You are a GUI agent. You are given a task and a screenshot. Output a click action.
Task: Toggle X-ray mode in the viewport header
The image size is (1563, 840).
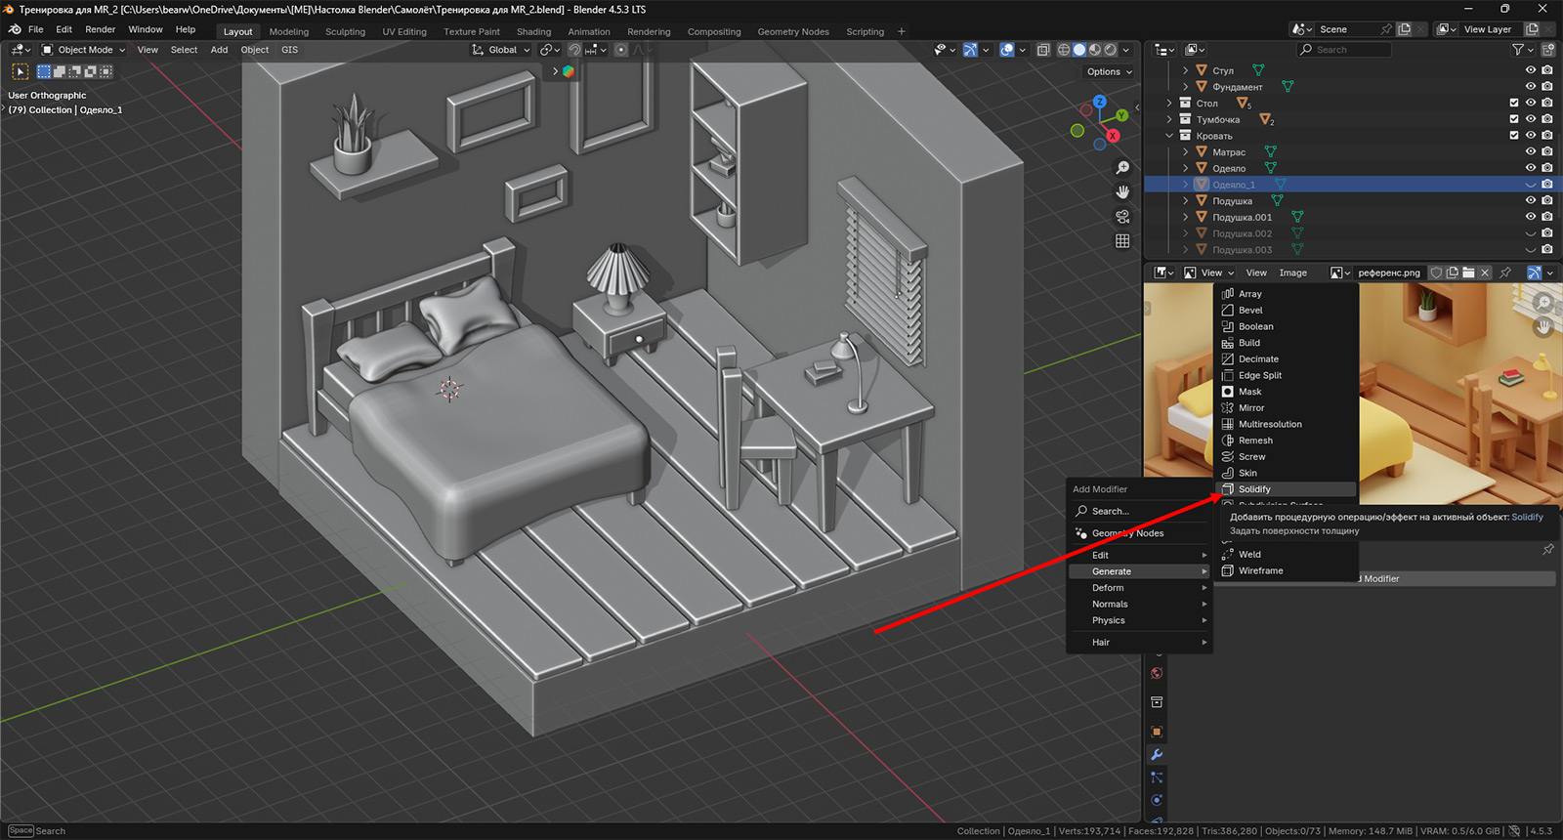tap(1043, 50)
